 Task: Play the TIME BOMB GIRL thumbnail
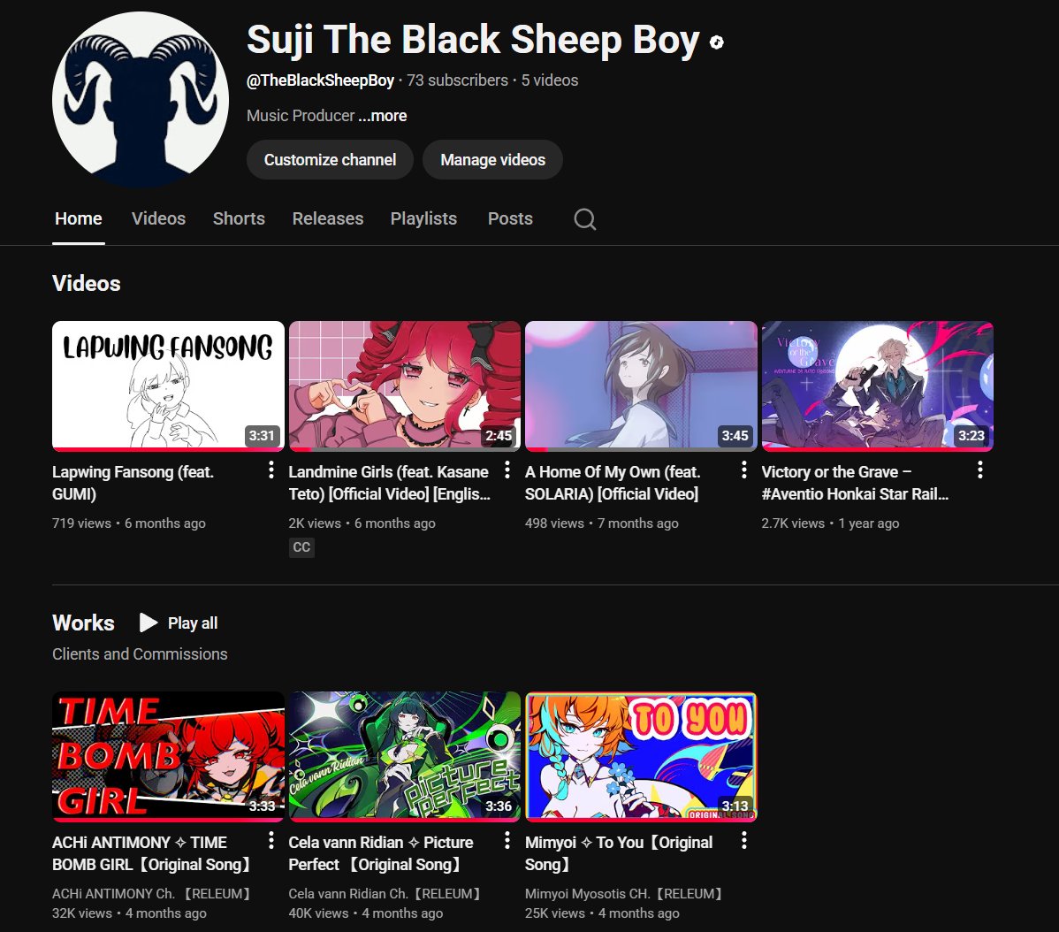tap(168, 756)
